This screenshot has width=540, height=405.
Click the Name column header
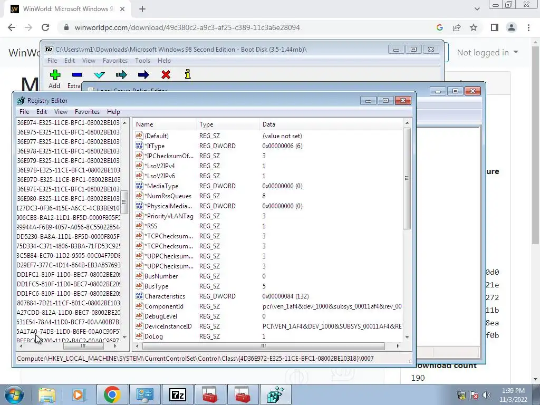coord(165,124)
